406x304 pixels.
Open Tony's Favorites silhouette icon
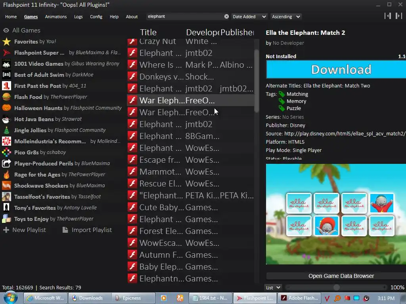(6, 208)
